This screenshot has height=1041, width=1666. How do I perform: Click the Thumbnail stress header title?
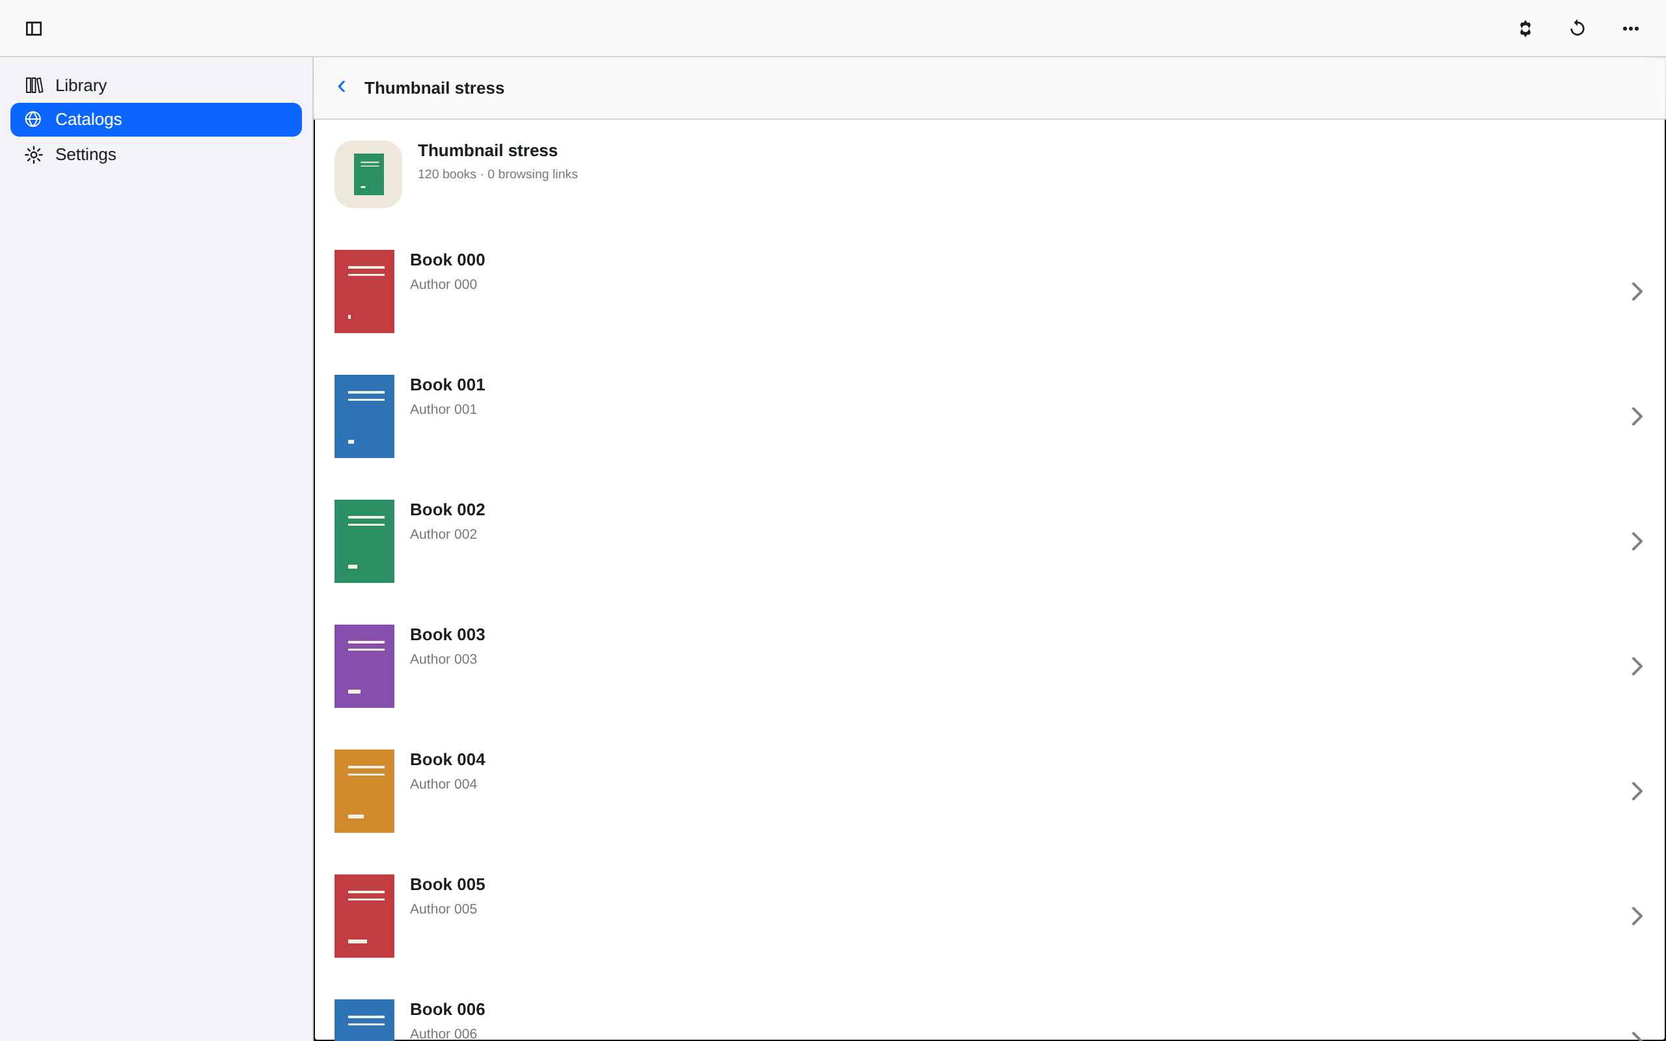tap(435, 88)
